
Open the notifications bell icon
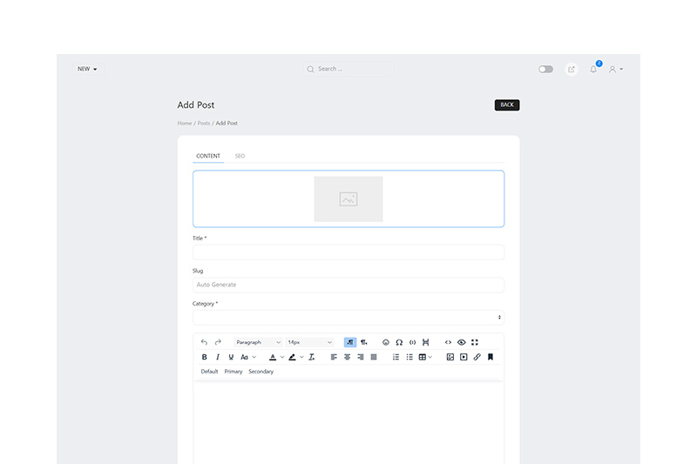[593, 69]
